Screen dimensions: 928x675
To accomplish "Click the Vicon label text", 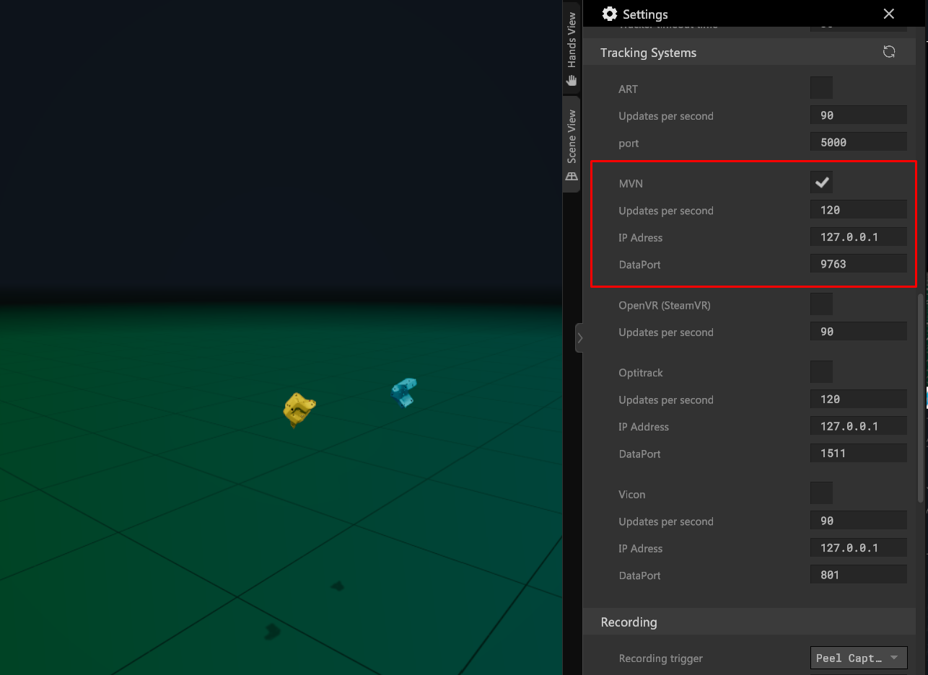I will 632,494.
